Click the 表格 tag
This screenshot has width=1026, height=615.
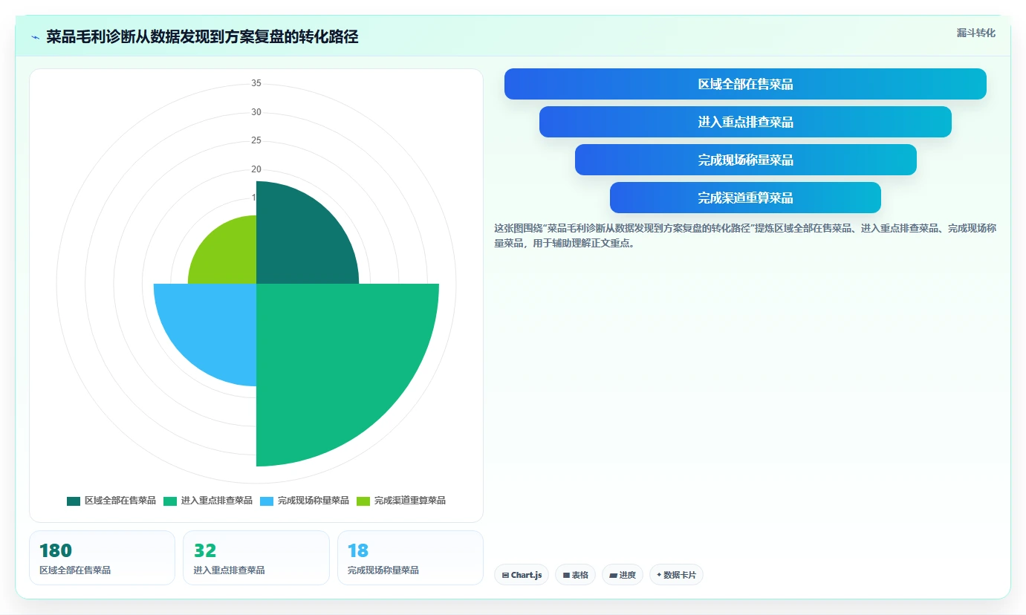coord(575,575)
